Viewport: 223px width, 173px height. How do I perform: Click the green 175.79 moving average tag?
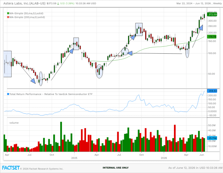[x=212, y=37]
